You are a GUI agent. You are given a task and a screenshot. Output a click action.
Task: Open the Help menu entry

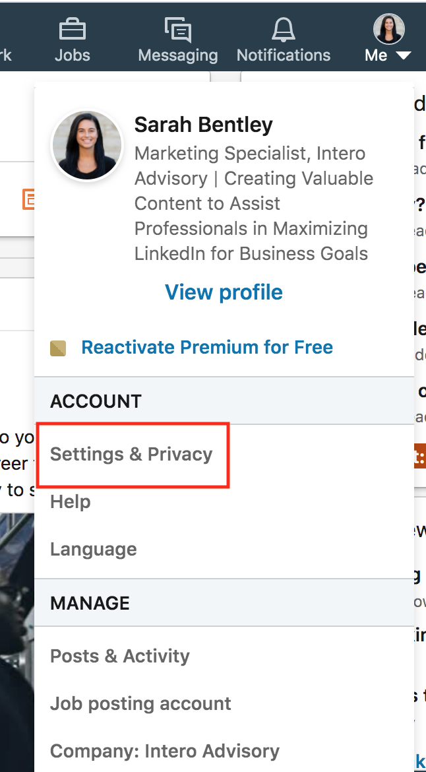[71, 501]
